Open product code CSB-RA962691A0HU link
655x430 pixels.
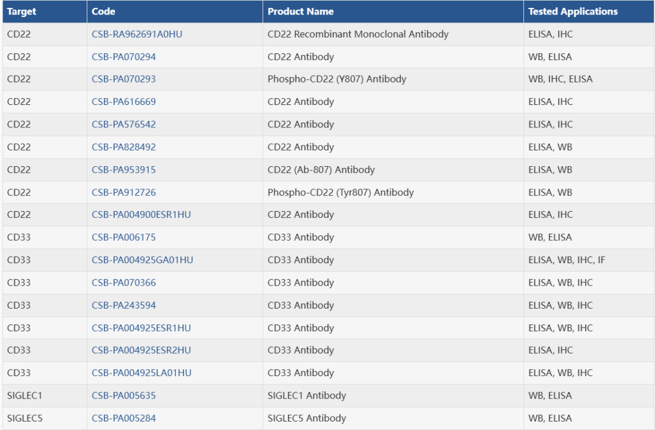[136, 34]
